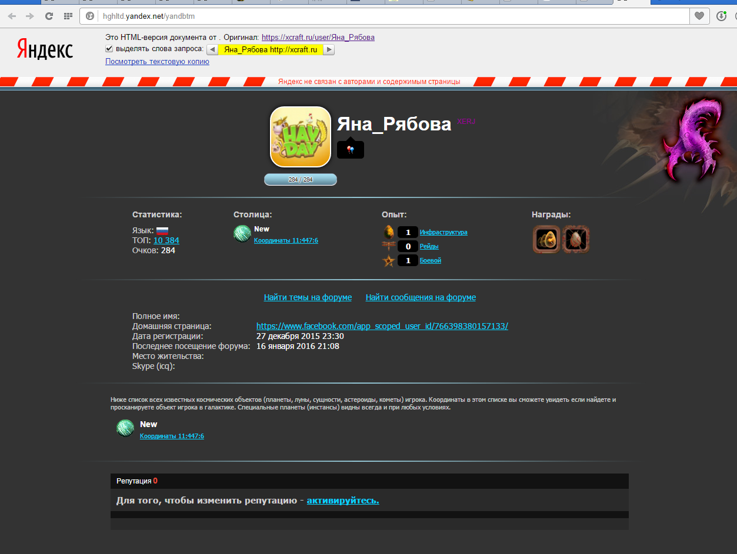Click the username heading 'Яна_Рябова'
The width and height of the screenshot is (737, 554).
click(394, 124)
